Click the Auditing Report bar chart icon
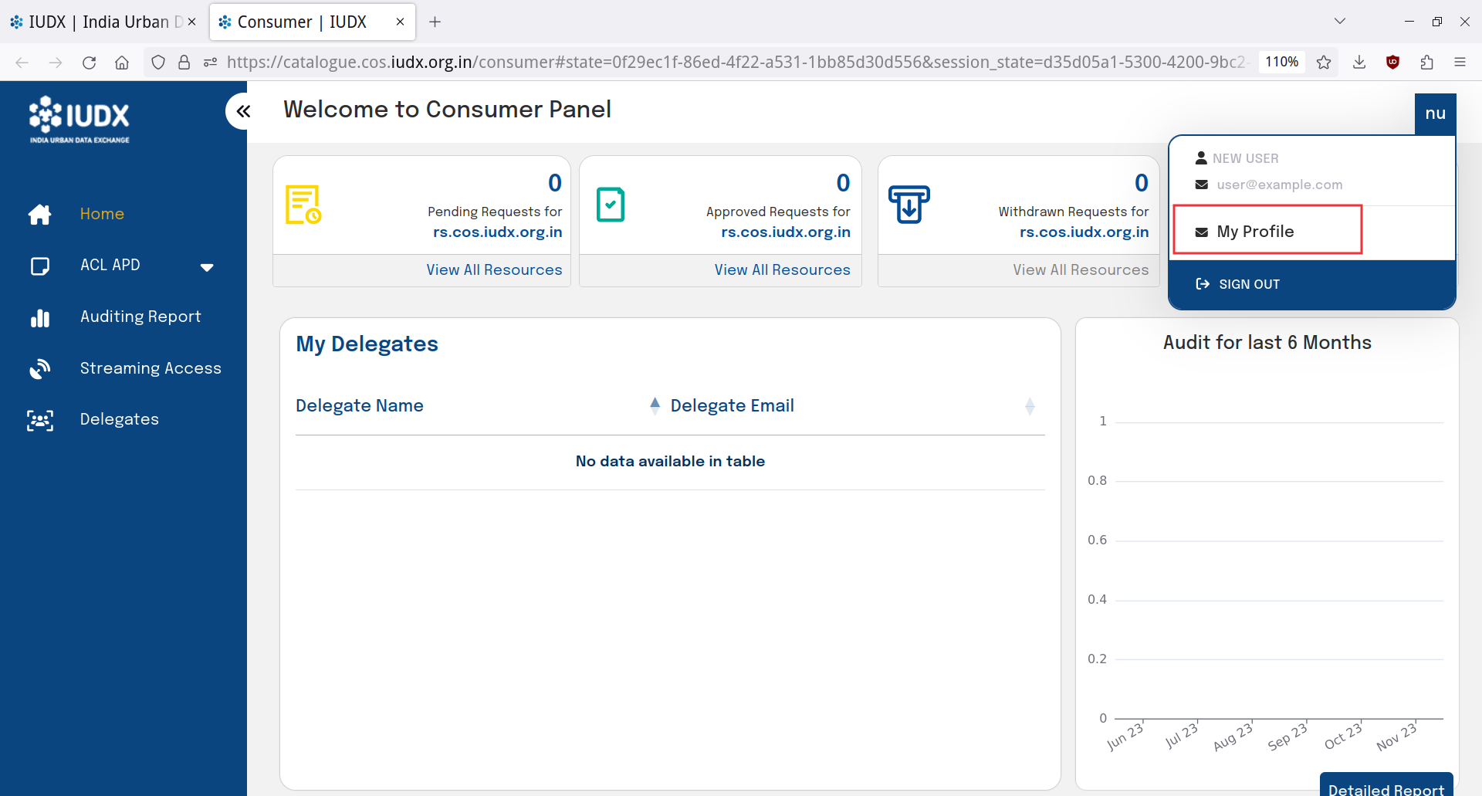 [40, 317]
